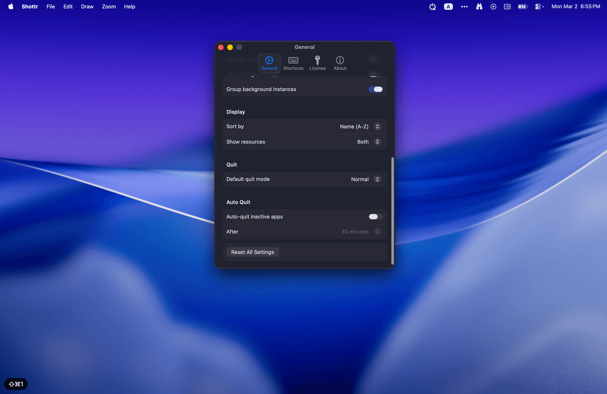This screenshot has height=394, width=607.
Task: Click the Reset All Settings button
Action: (x=252, y=252)
